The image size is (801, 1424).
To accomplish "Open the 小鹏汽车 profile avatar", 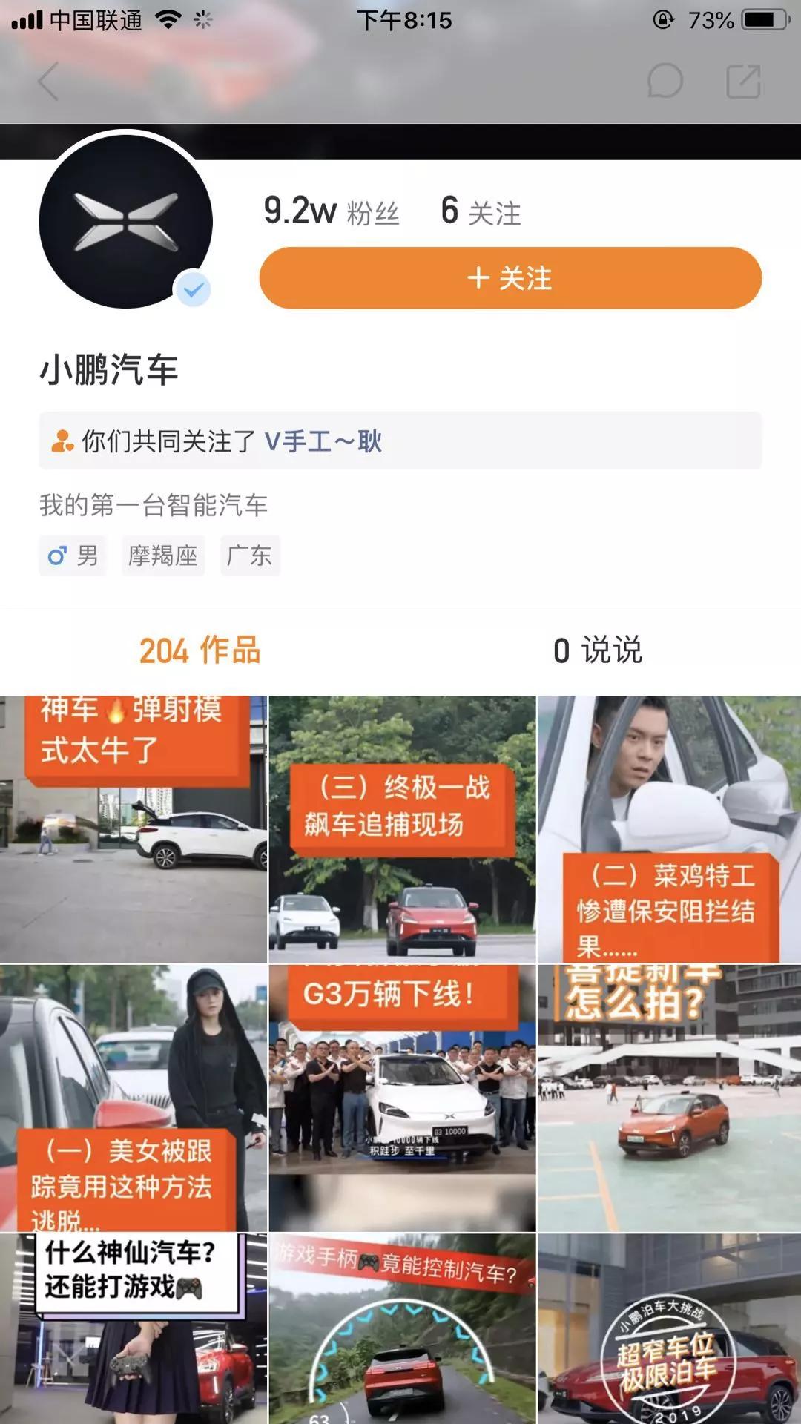I will [x=126, y=221].
